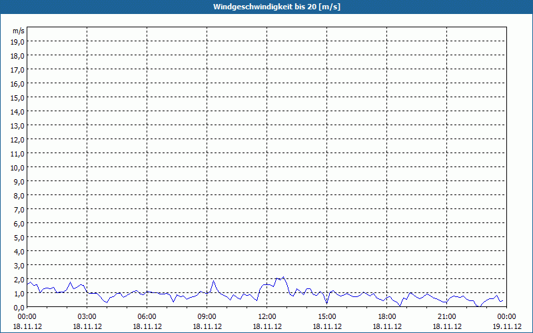533x333 pixels.
Task: Click the 15,0 y-axis label
Action: pyautogui.click(x=17, y=97)
